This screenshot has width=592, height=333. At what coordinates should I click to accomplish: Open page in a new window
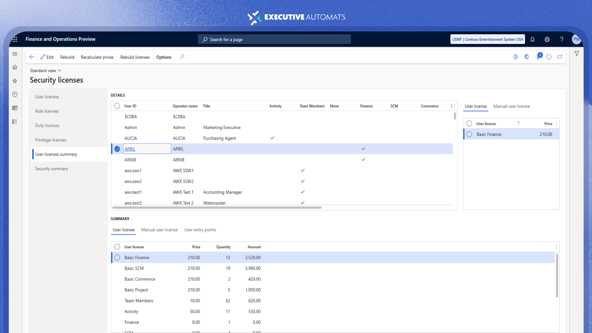coord(560,57)
